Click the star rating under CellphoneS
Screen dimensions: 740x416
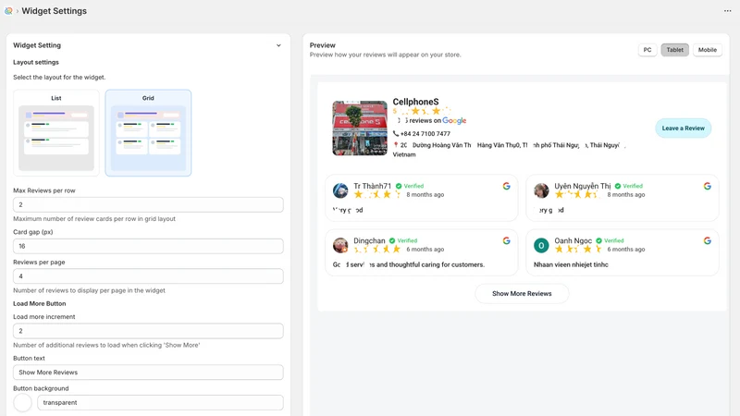[422, 111]
